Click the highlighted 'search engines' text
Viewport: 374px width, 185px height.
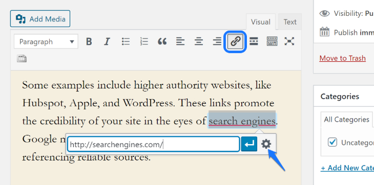(x=242, y=121)
